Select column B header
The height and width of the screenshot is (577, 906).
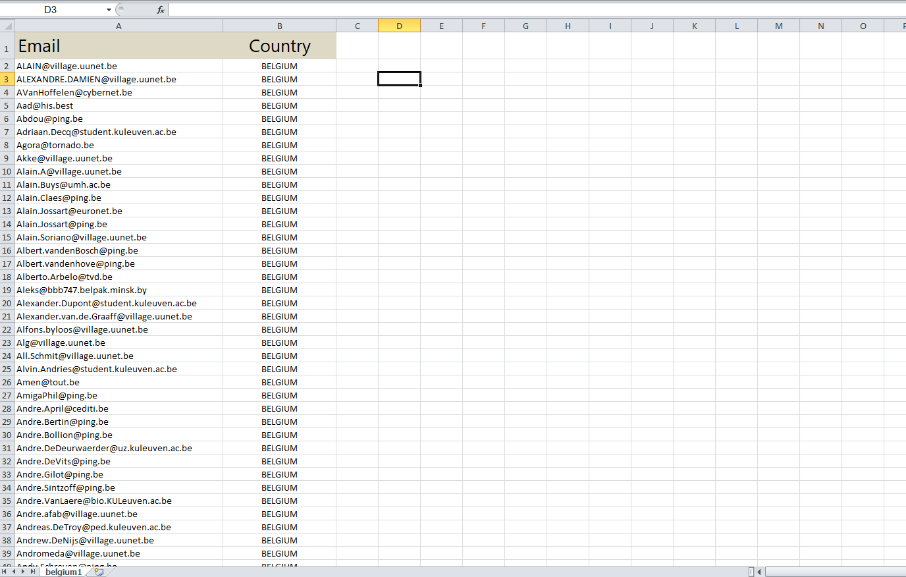pos(280,26)
